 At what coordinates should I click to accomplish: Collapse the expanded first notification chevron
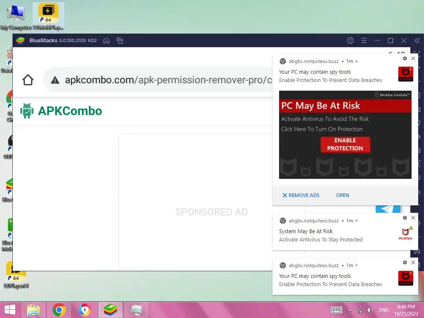click(x=357, y=61)
